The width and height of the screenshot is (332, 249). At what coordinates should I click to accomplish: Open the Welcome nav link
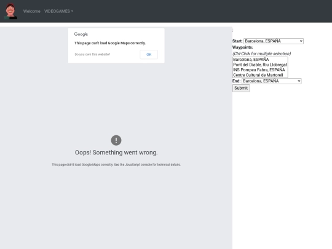tap(32, 11)
